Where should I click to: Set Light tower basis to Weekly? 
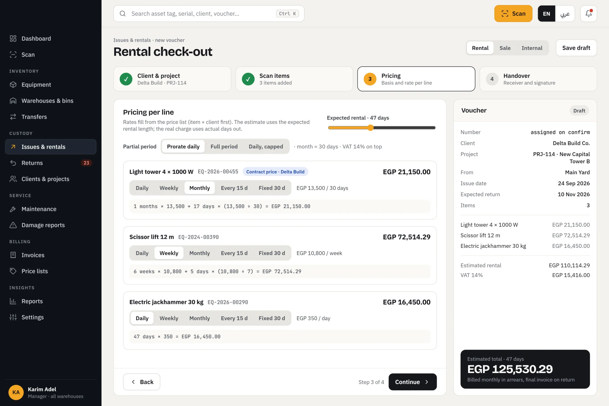click(x=169, y=188)
